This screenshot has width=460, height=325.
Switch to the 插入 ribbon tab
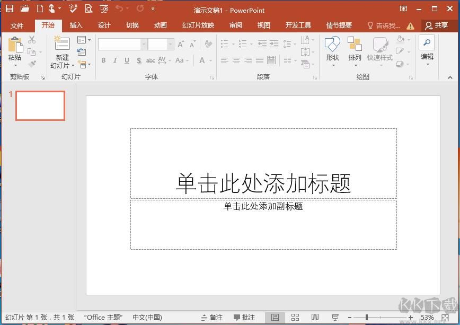click(76, 24)
